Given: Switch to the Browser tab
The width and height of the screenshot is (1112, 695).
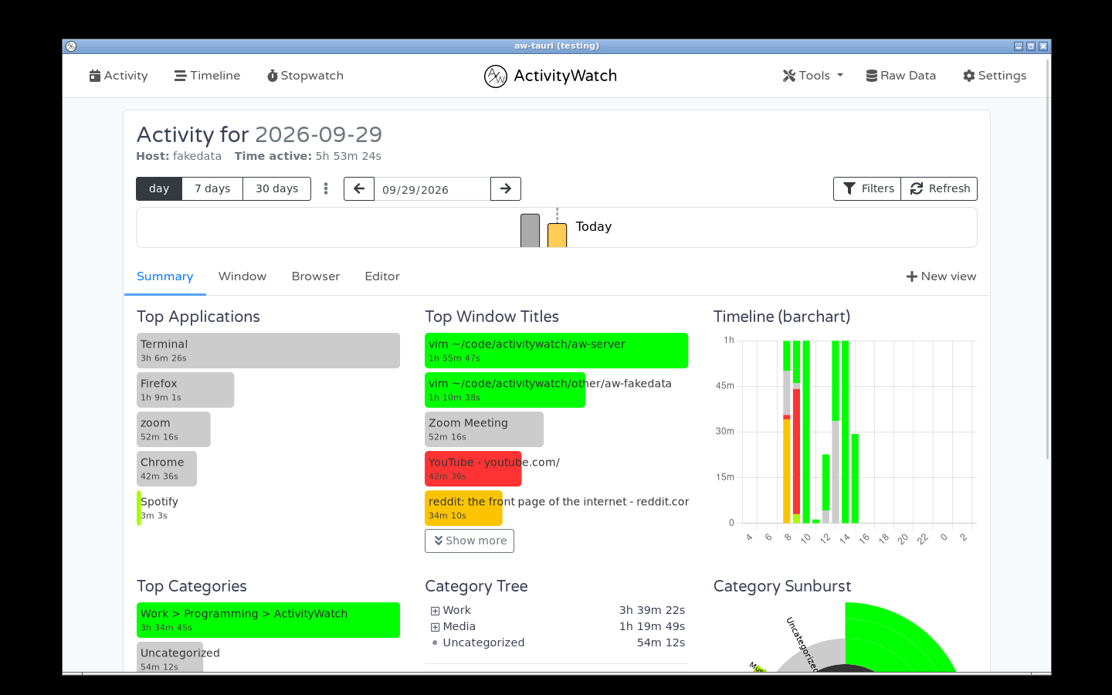Looking at the screenshot, I should [x=316, y=276].
